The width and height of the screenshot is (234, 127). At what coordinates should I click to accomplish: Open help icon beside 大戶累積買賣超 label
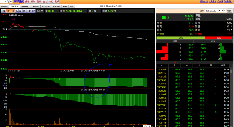tap(83, 71)
